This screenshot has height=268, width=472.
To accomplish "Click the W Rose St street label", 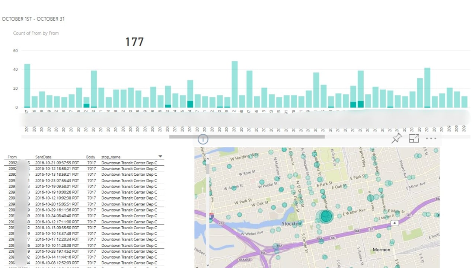I will (x=247, y=173).
